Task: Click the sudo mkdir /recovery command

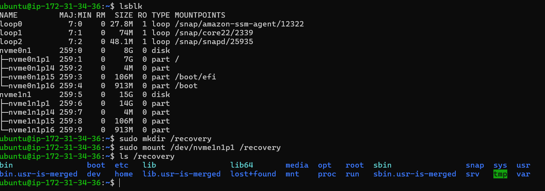Action: [x=165, y=138]
